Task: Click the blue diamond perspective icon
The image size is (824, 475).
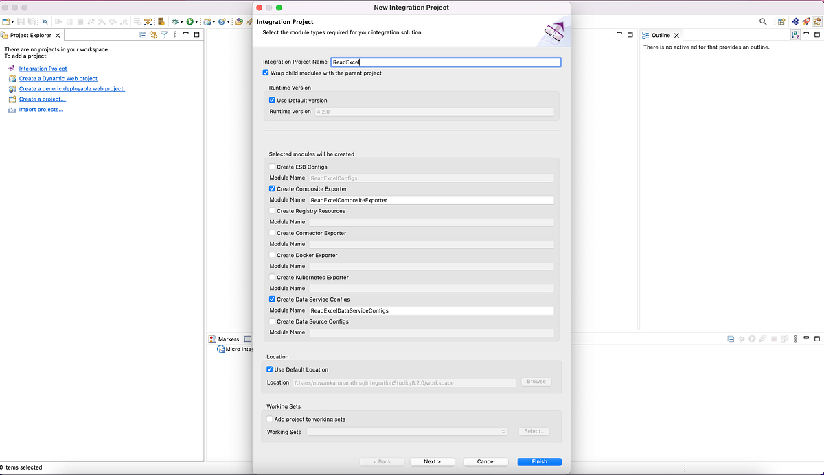Action: coord(795,22)
